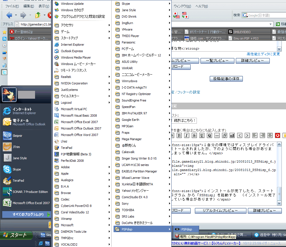Expand the Google Earth submenu

[x=142, y=120]
